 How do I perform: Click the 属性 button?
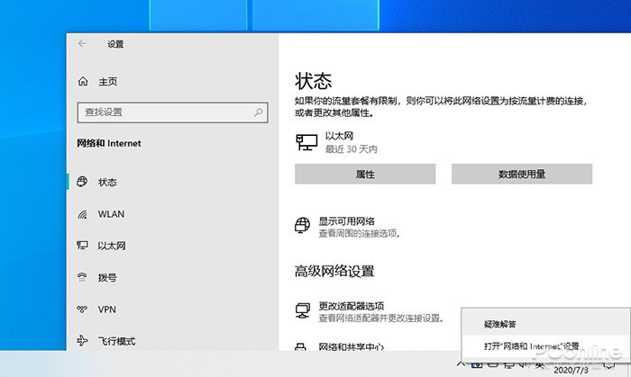[x=365, y=174]
